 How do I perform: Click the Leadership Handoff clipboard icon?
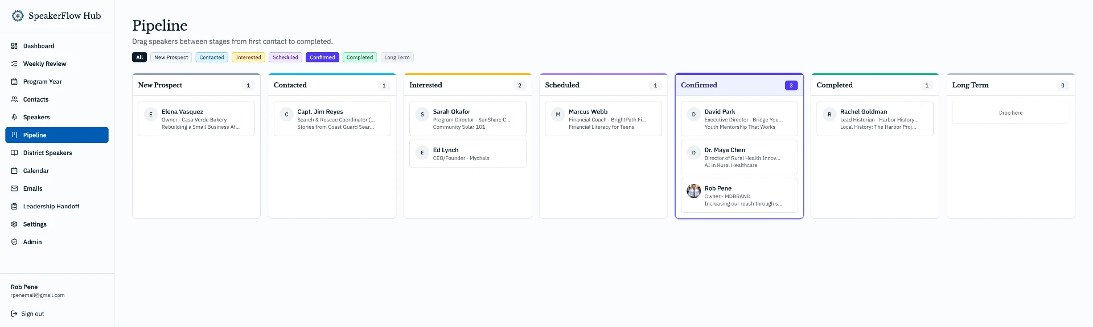coord(14,207)
